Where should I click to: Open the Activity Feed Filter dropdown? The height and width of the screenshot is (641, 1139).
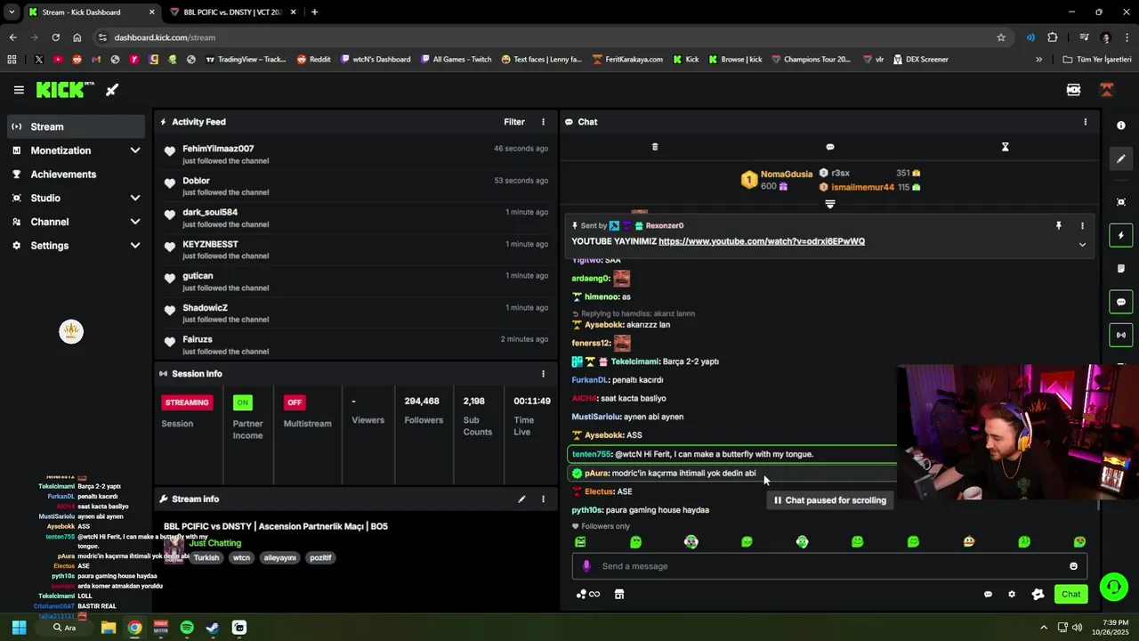coord(514,122)
